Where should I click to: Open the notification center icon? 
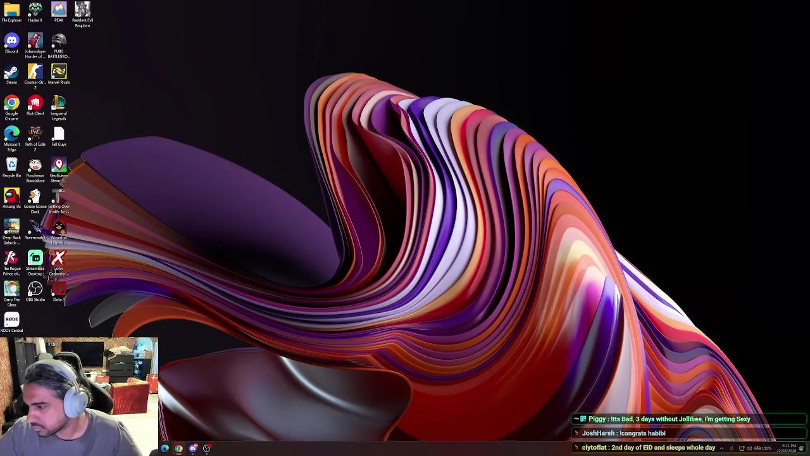(802, 448)
